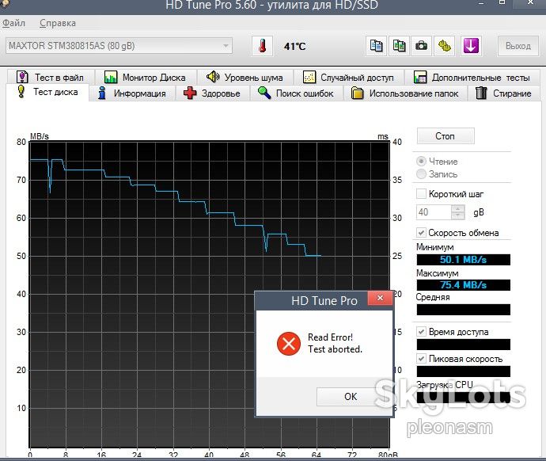
Task: Click OK in the Read Error dialog
Action: coord(351,397)
